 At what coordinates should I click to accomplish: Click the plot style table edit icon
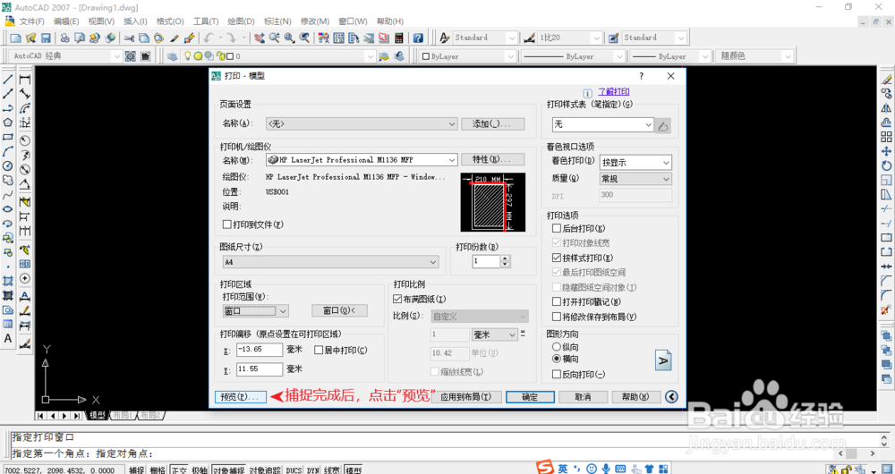(662, 125)
